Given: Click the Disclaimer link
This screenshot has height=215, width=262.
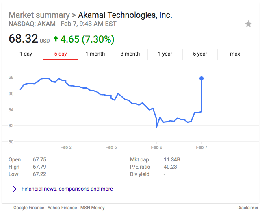Looking at the screenshot, I should click(x=248, y=208).
